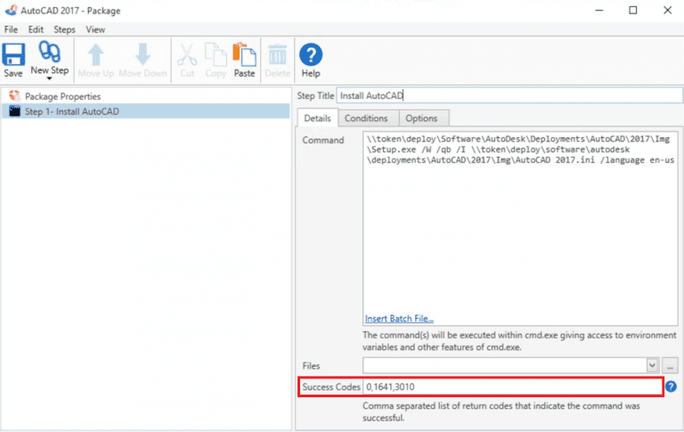Viewport: 684px width, 432px height.
Task: Expand the Files dropdown arrow
Action: pos(652,365)
